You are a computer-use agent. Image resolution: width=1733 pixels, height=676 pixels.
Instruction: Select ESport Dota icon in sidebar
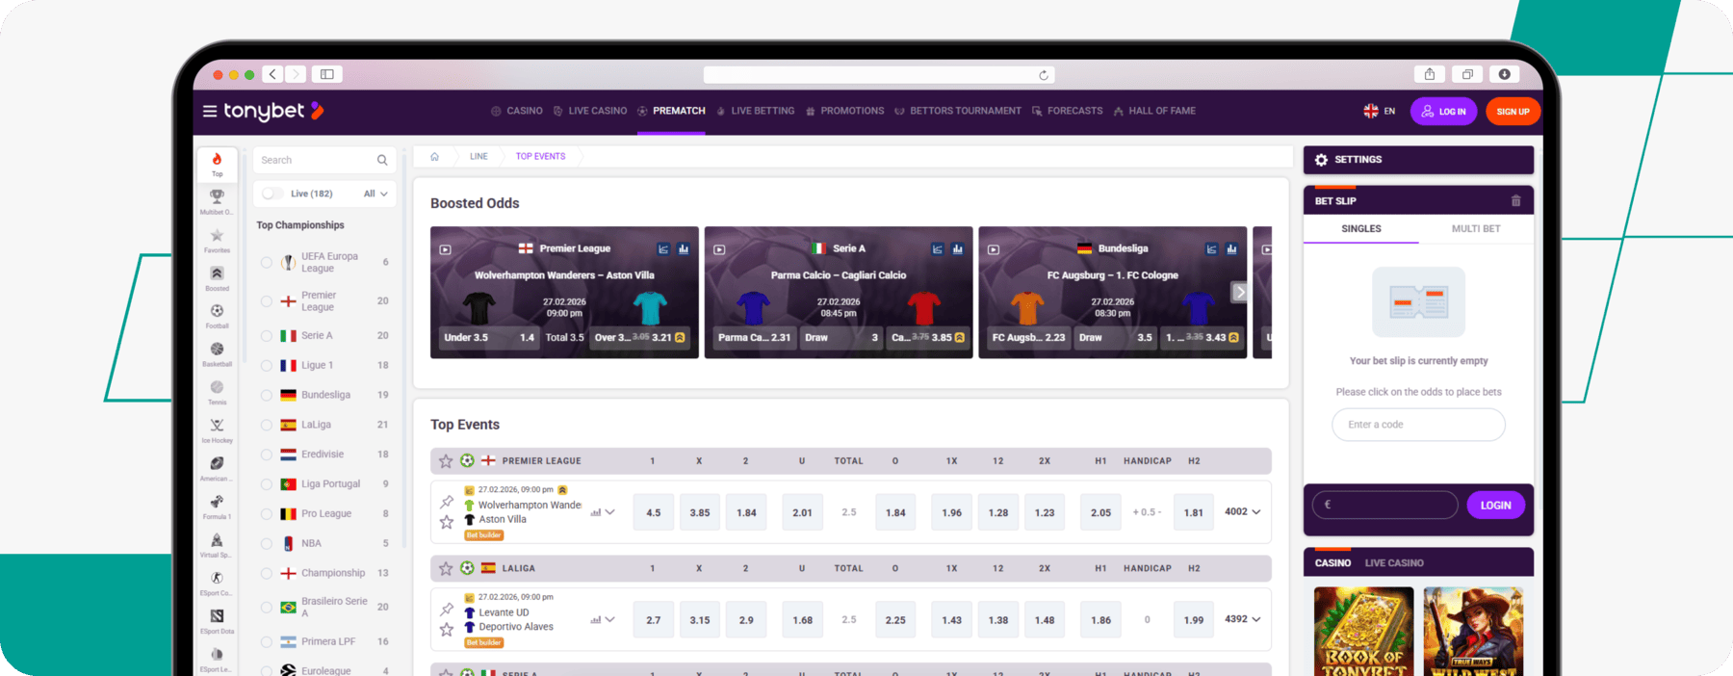point(218,616)
